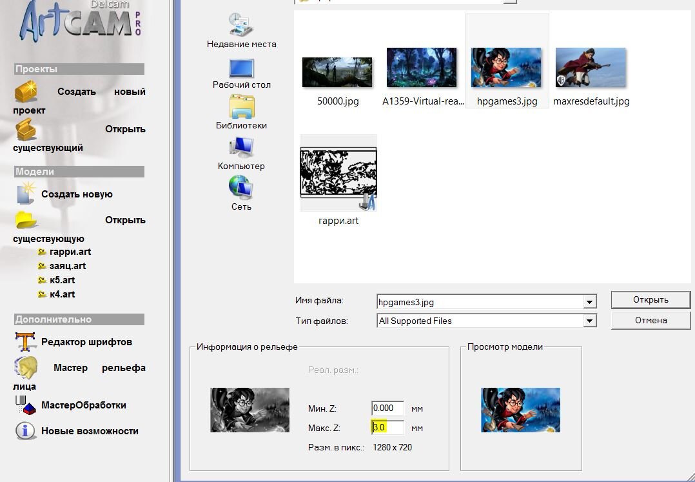Click the grayscale relief preview image
The width and height of the screenshot is (695, 482).
click(x=250, y=410)
